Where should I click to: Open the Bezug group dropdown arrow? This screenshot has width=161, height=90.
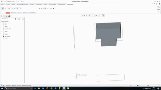158,12
